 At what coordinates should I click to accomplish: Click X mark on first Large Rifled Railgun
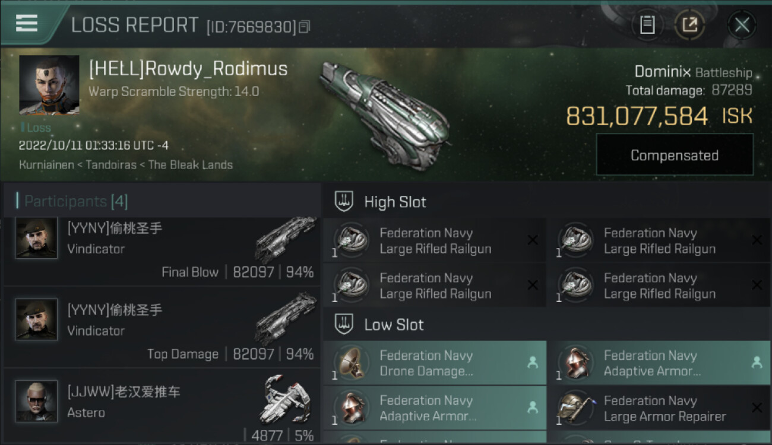pyautogui.click(x=533, y=240)
